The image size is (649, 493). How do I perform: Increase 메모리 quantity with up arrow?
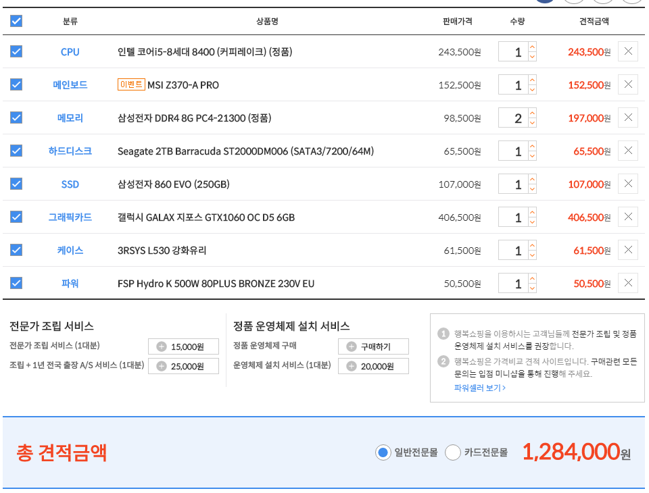532,113
